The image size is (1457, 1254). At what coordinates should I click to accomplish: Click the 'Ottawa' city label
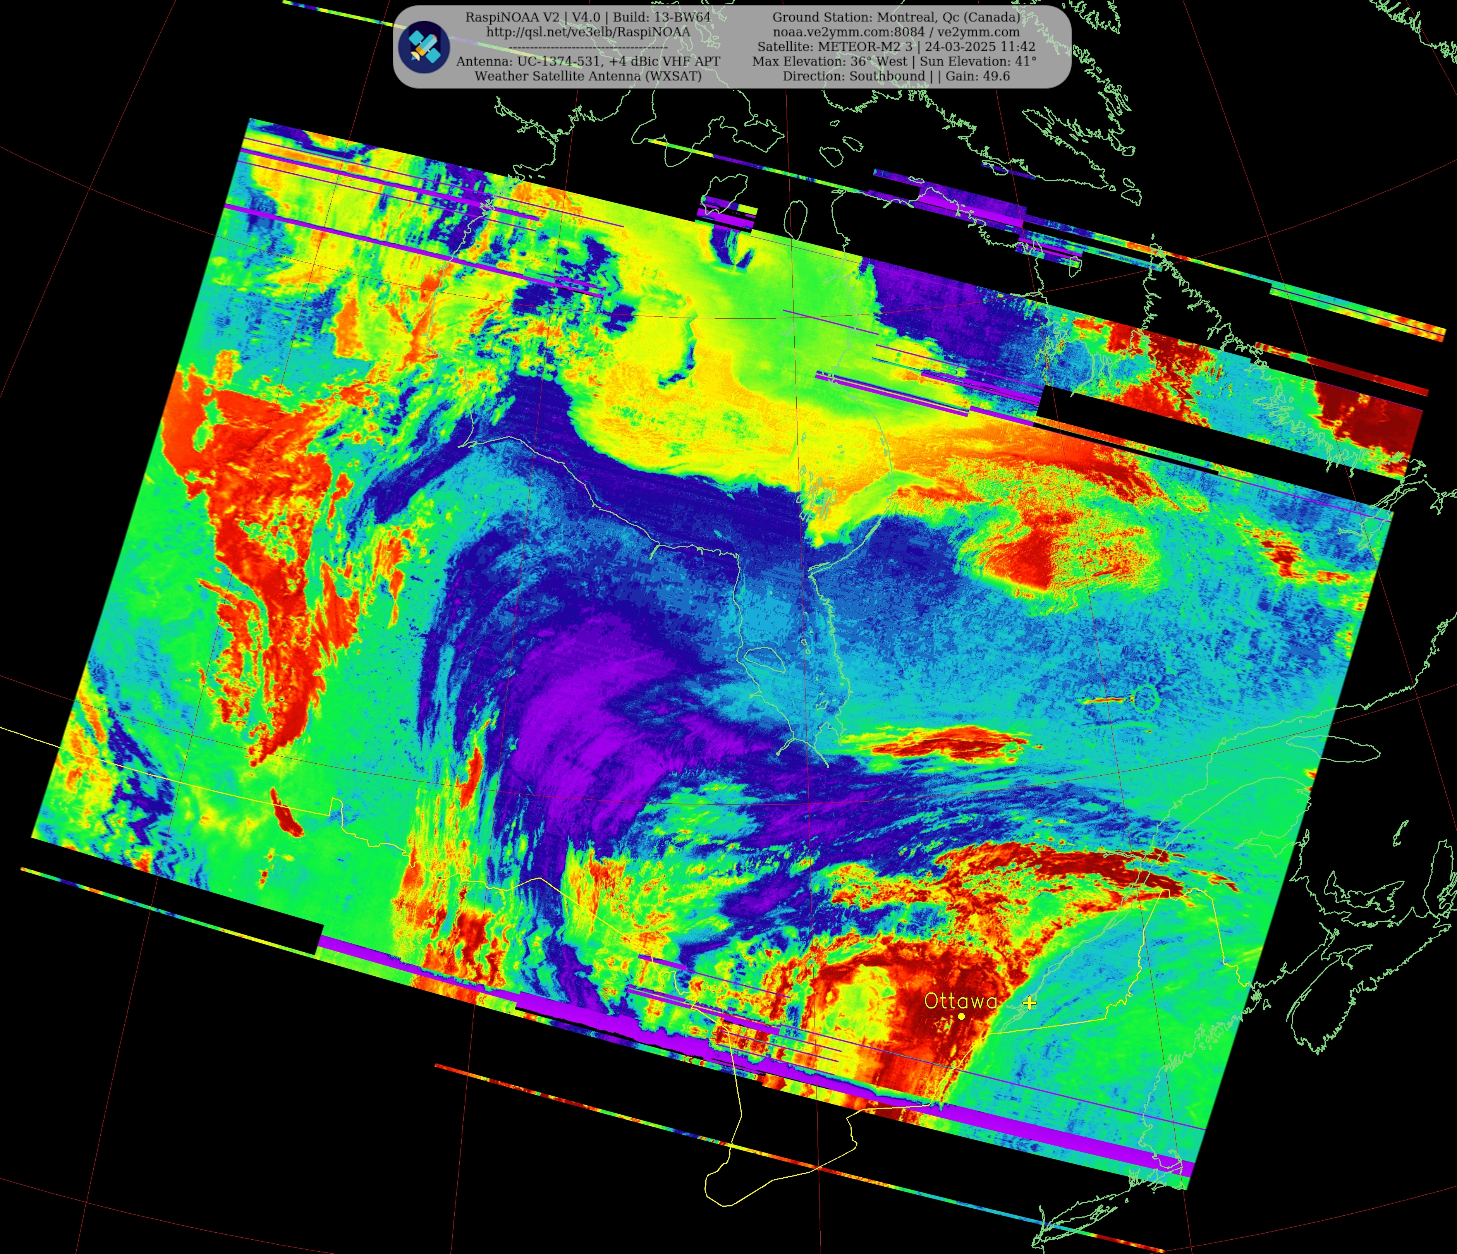point(960,1001)
